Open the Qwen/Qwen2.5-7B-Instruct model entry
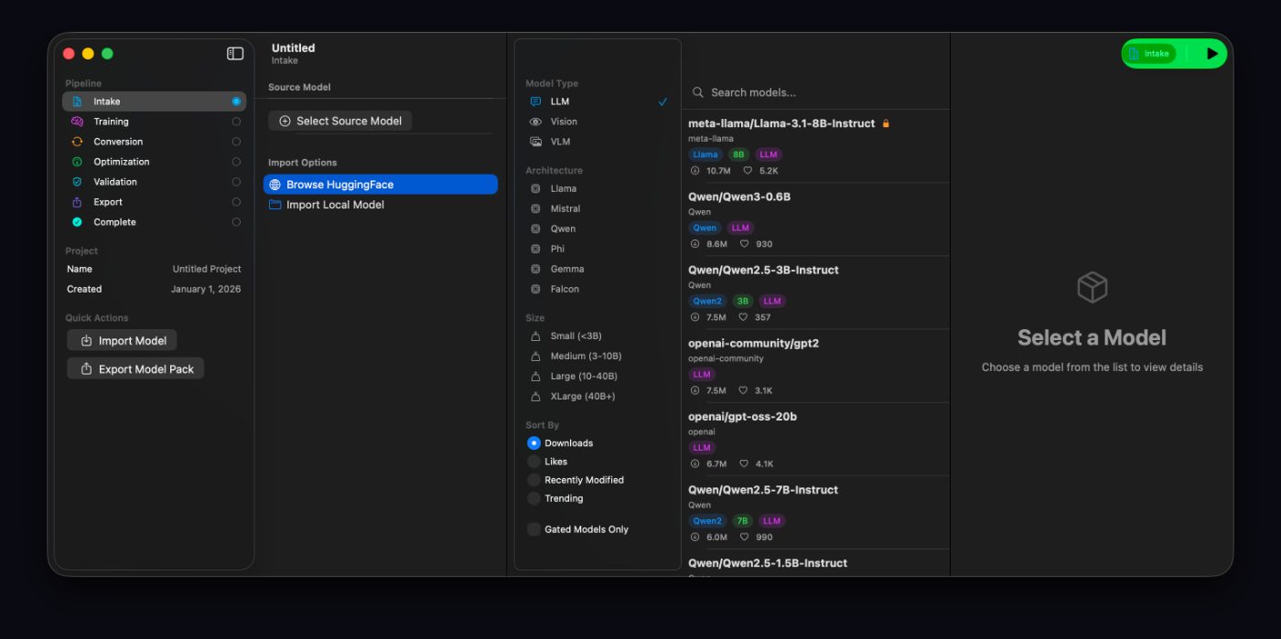1281x639 pixels. pyautogui.click(x=816, y=513)
